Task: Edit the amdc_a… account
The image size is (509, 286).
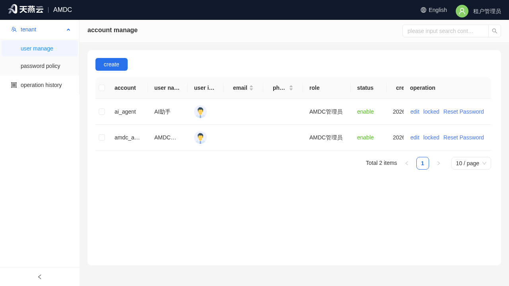Action: point(415,137)
